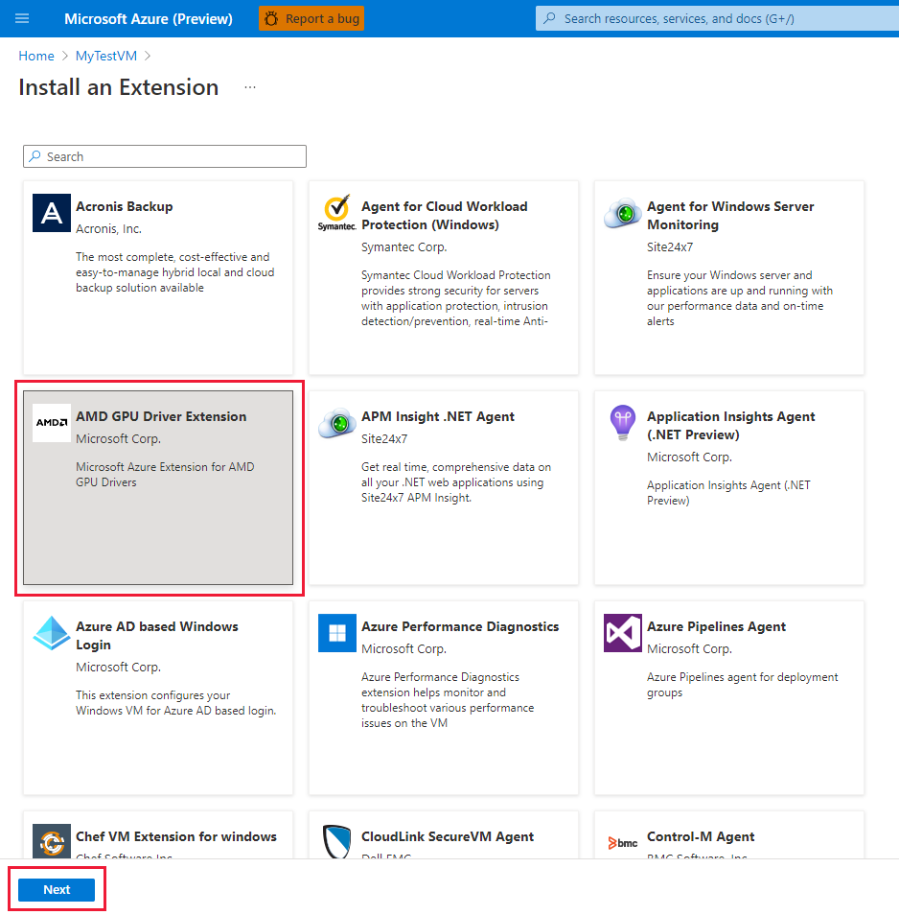
Task: Click the Acronis, Inc. publisher text
Action: click(x=108, y=228)
